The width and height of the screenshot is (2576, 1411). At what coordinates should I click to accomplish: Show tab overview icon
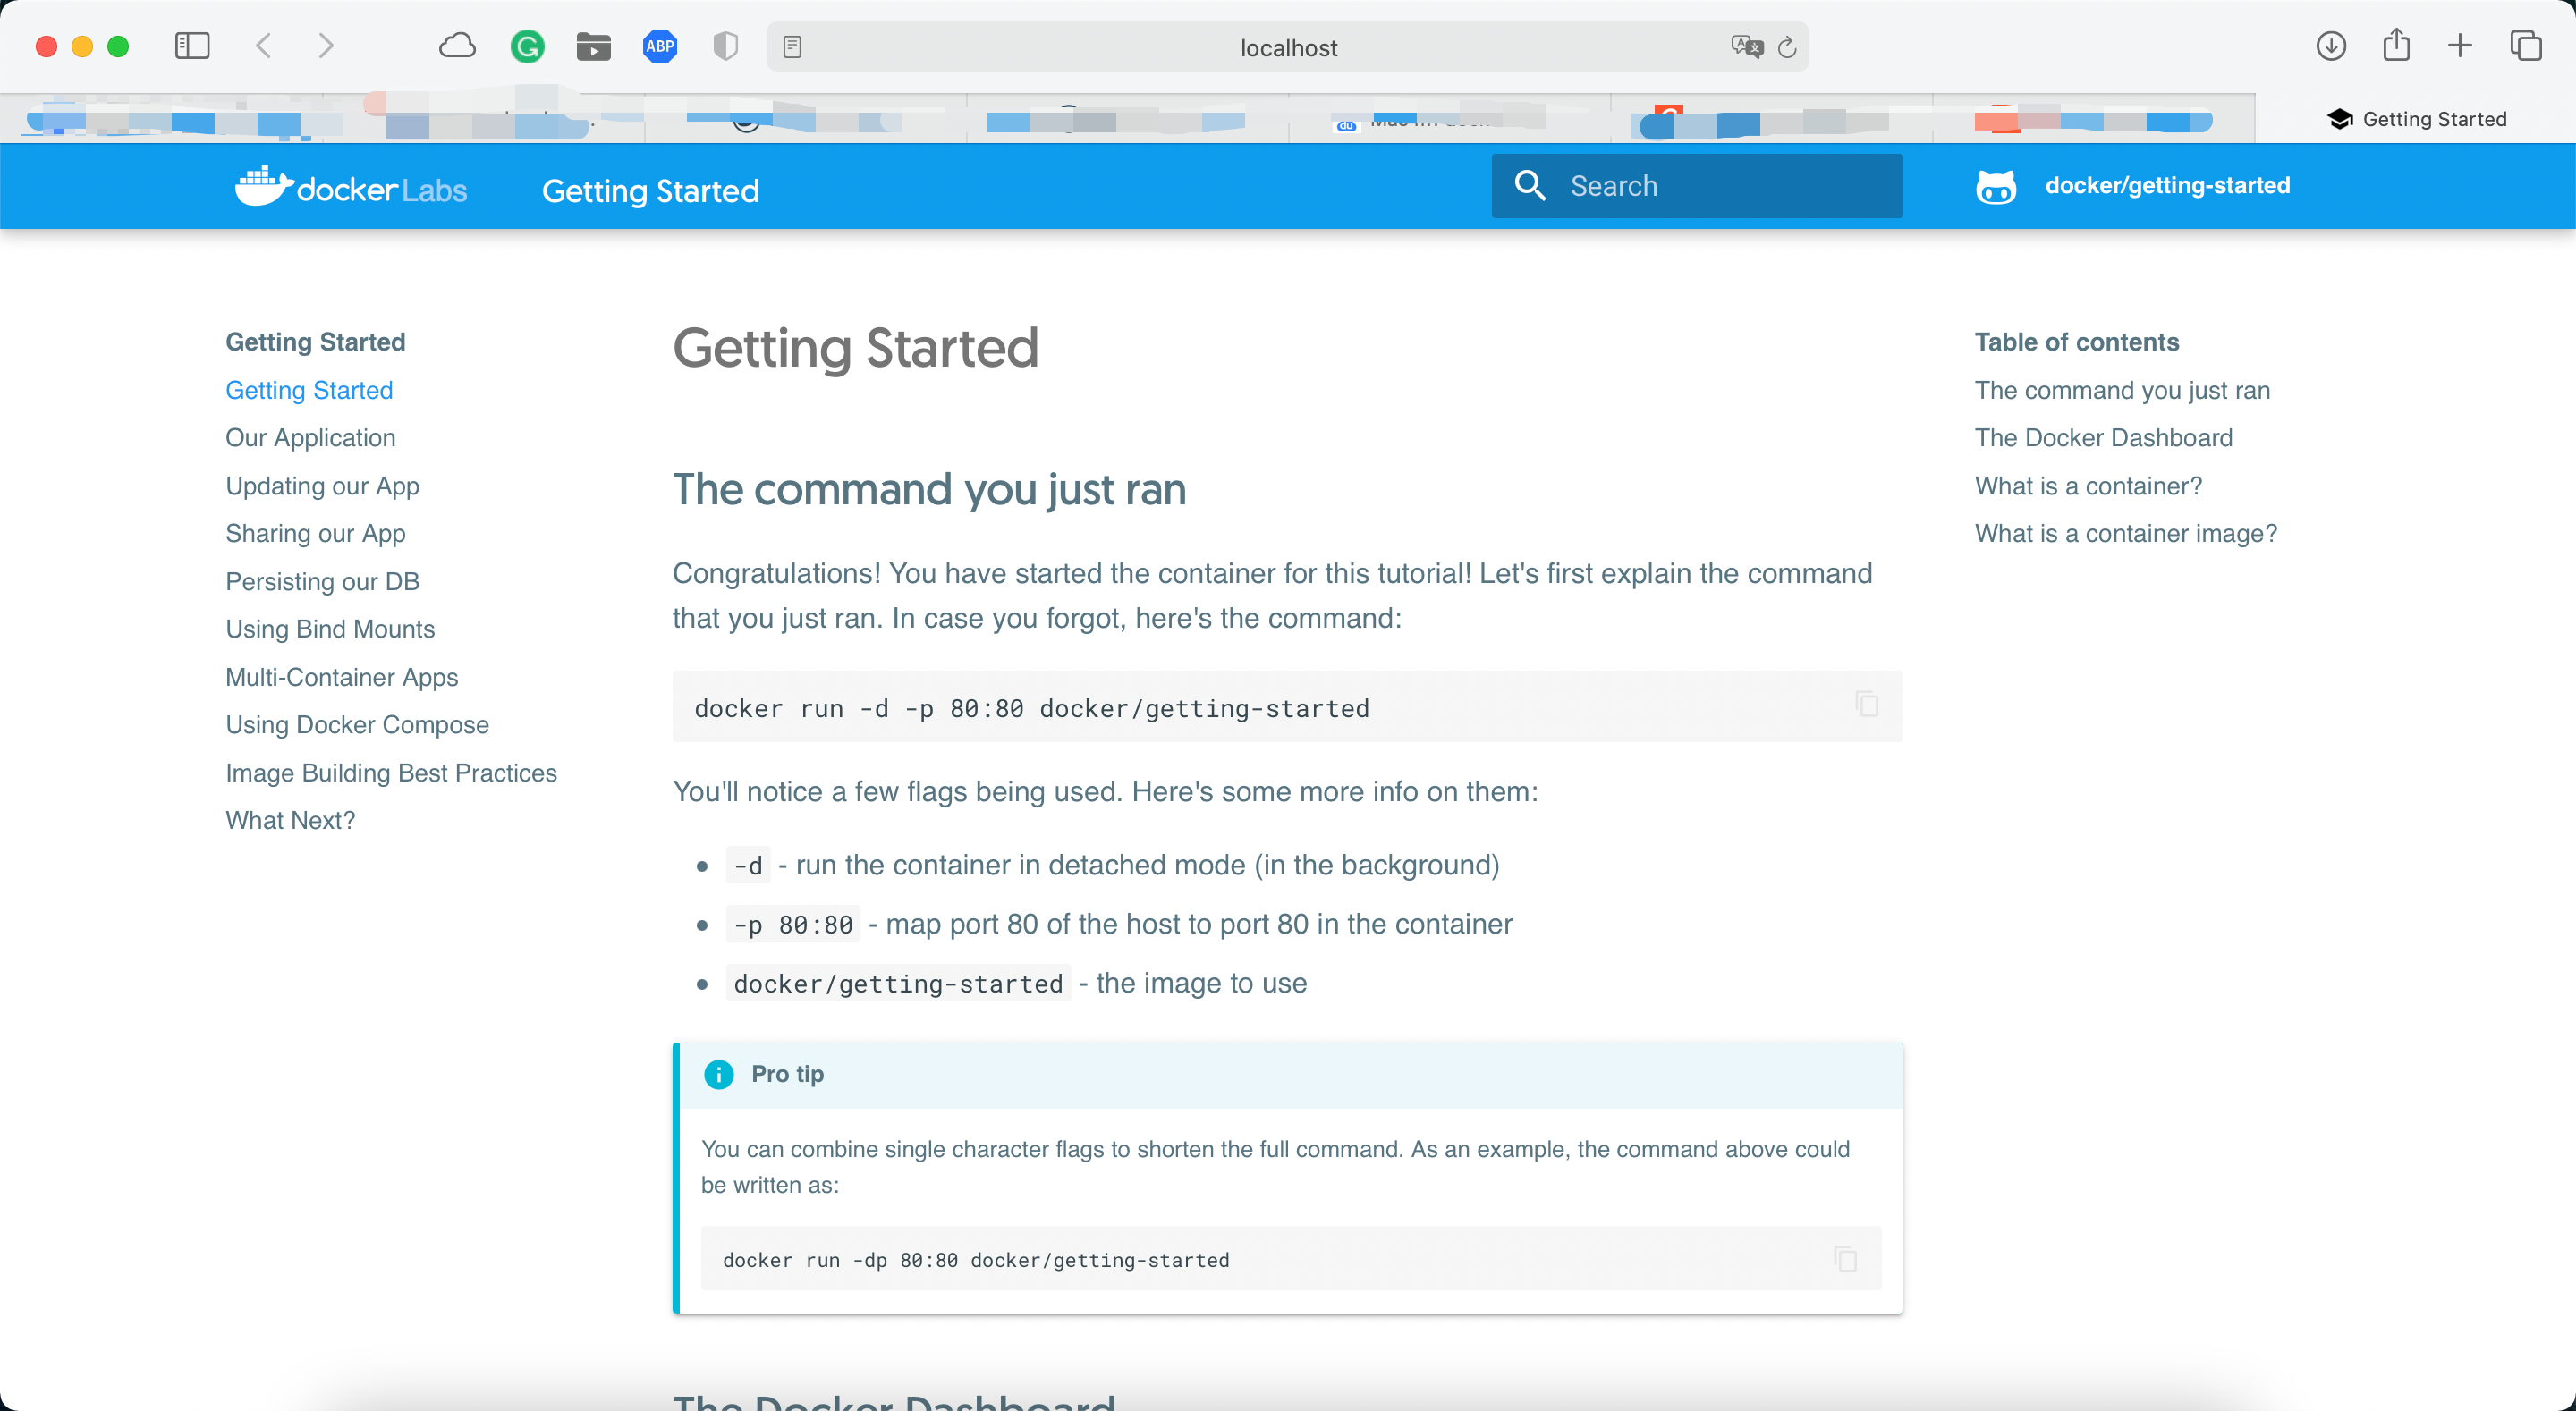point(2525,46)
